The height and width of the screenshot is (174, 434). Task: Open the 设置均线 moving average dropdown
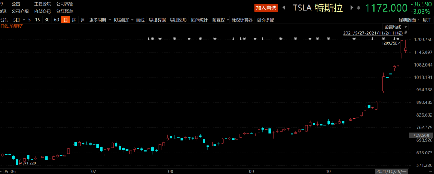pos(396,27)
